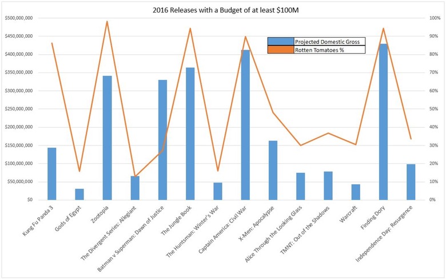
Task: Select the Batman v Superman bar
Action: pos(162,140)
